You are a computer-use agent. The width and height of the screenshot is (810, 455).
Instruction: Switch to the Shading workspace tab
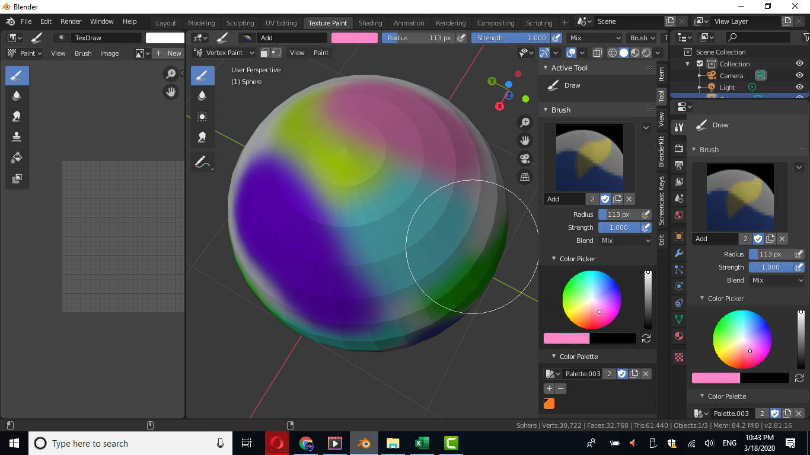point(370,23)
